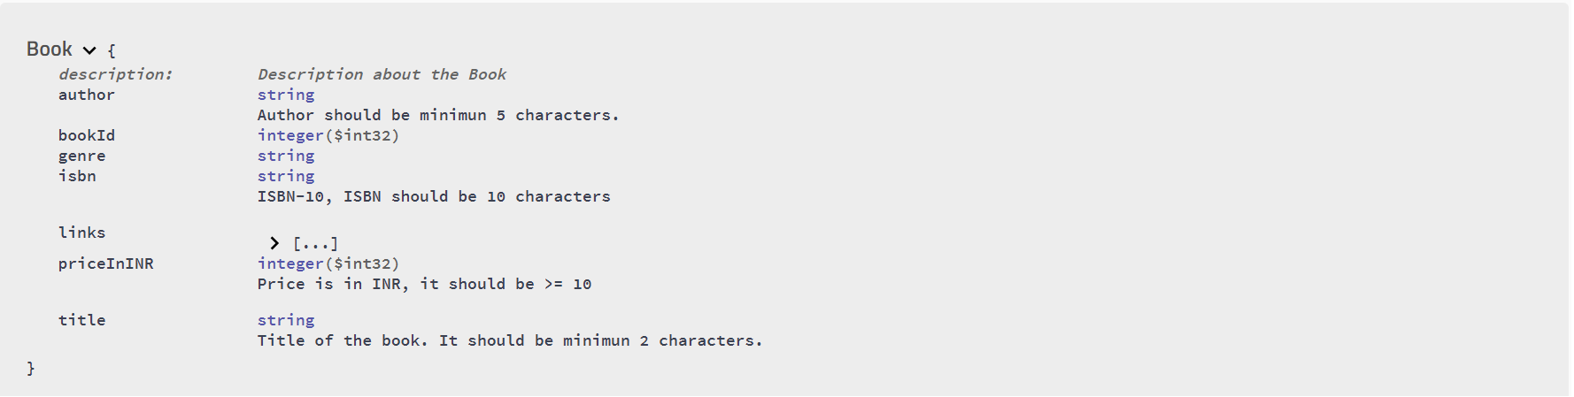Click the bookId integer($int32) type
This screenshot has height=397, width=1574.
coord(328,135)
